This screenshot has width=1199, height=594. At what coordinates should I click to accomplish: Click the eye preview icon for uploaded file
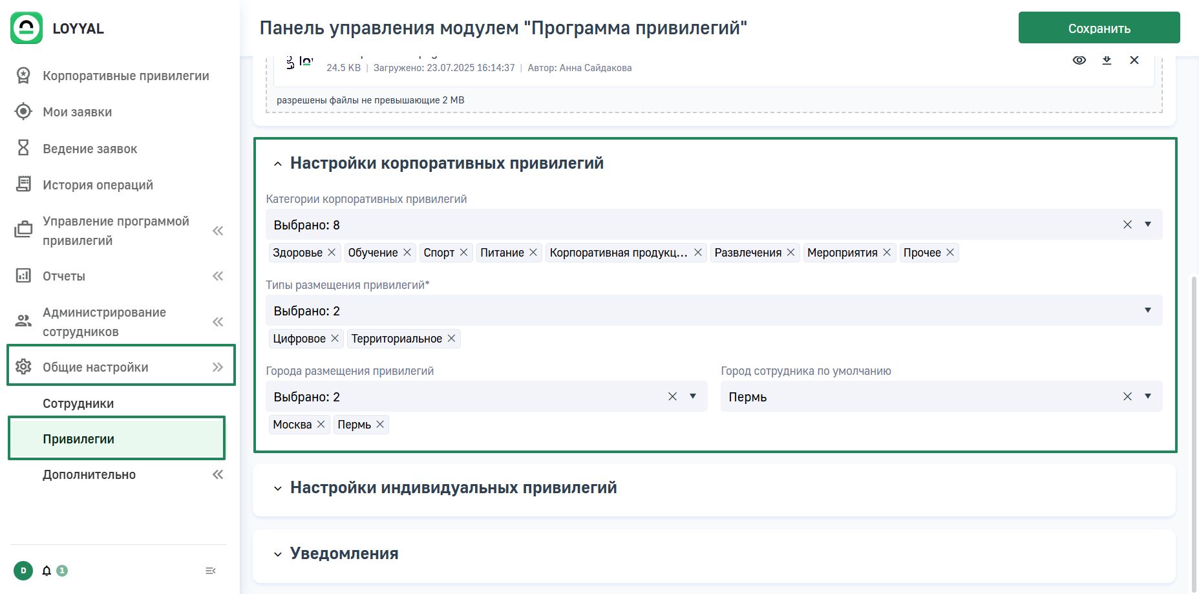1079,60
